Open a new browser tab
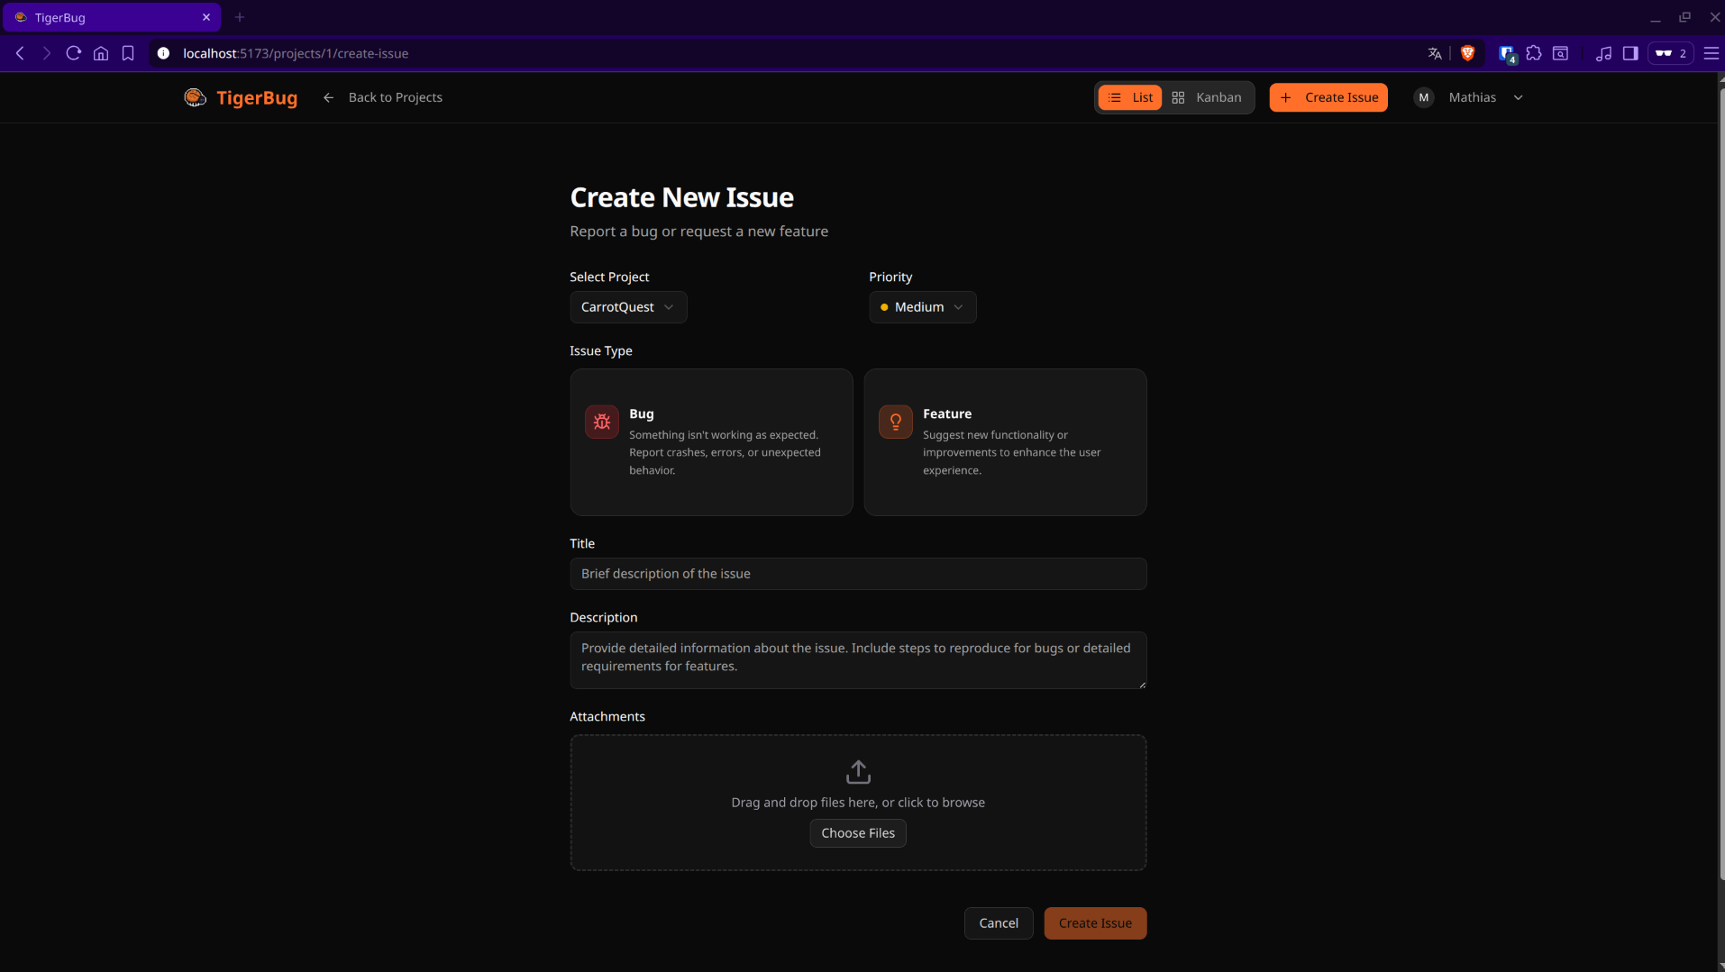Image resolution: width=1725 pixels, height=972 pixels. (x=240, y=17)
